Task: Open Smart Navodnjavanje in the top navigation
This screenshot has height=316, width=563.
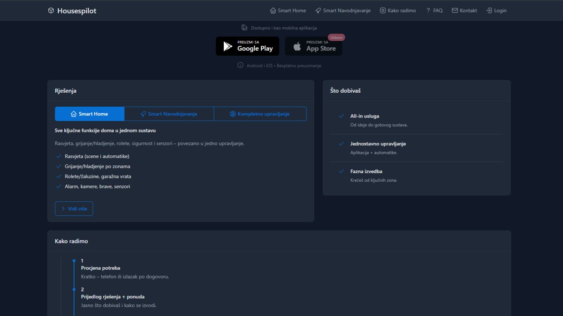Action: 342,10
